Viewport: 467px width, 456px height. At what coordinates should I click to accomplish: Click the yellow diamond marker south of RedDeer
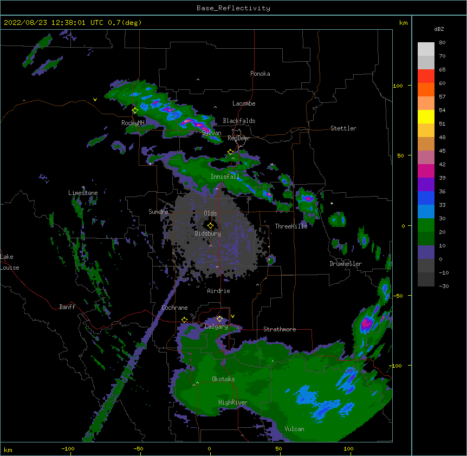pyautogui.click(x=230, y=152)
